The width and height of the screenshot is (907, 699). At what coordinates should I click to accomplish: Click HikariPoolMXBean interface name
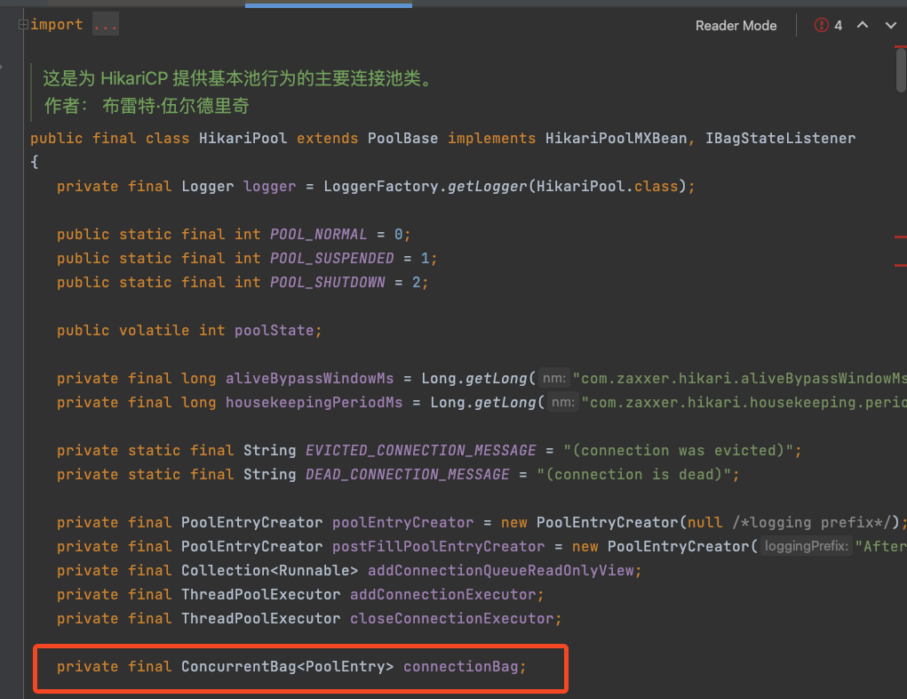[616, 139]
